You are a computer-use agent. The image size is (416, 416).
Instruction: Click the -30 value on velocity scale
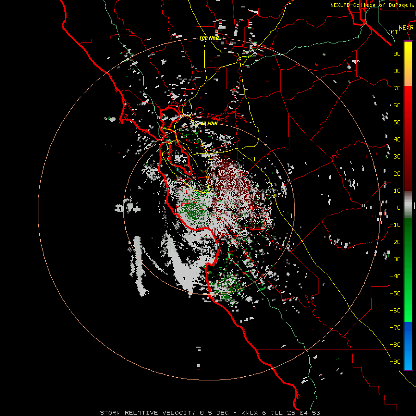[x=395, y=259]
